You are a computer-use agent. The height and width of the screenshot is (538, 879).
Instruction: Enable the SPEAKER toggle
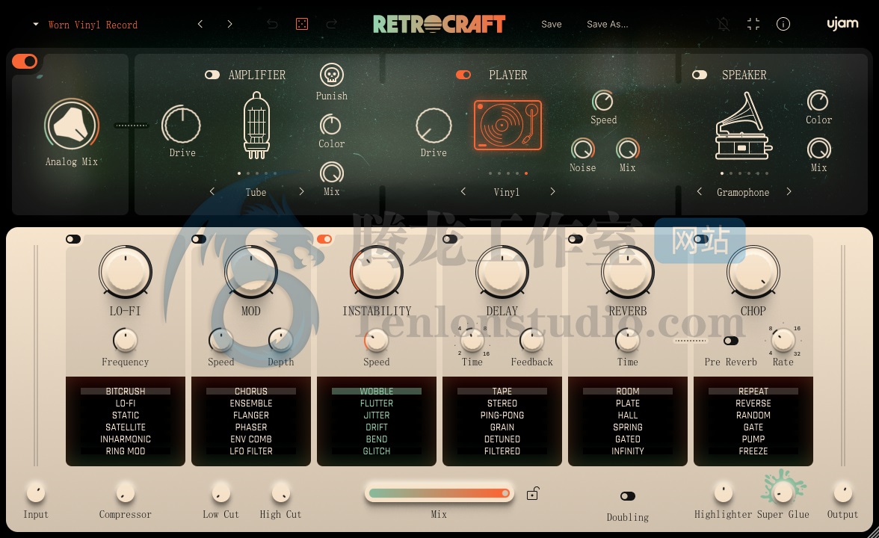(700, 75)
